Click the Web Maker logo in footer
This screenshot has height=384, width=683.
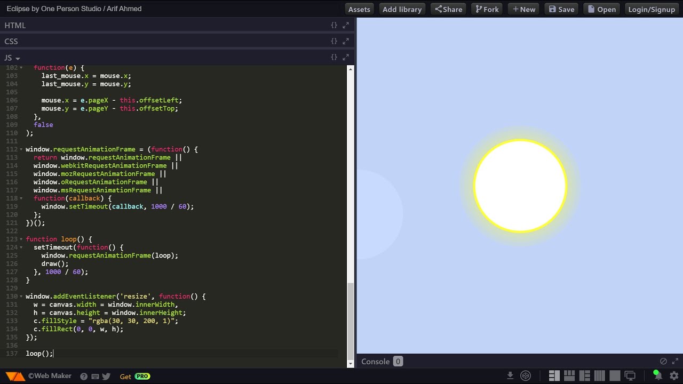click(x=15, y=377)
